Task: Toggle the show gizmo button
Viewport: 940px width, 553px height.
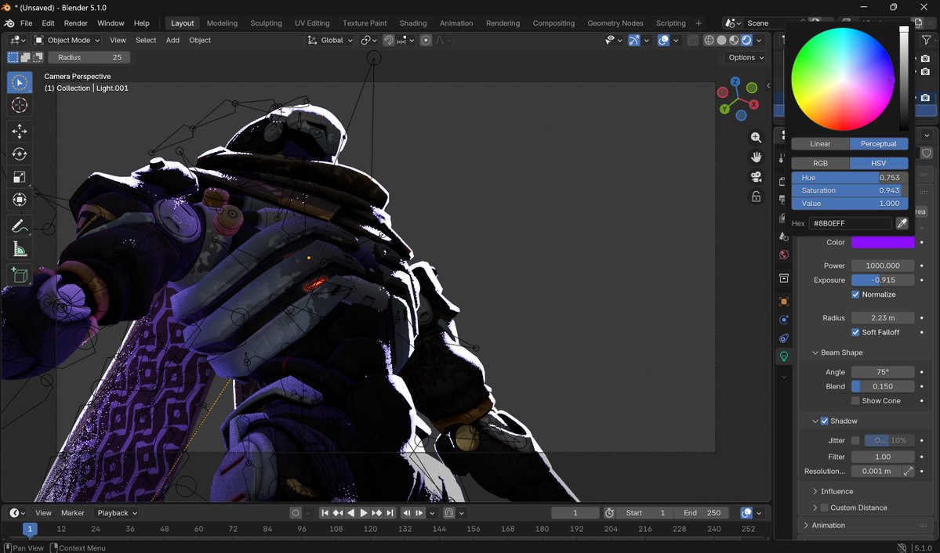Action: [x=633, y=40]
